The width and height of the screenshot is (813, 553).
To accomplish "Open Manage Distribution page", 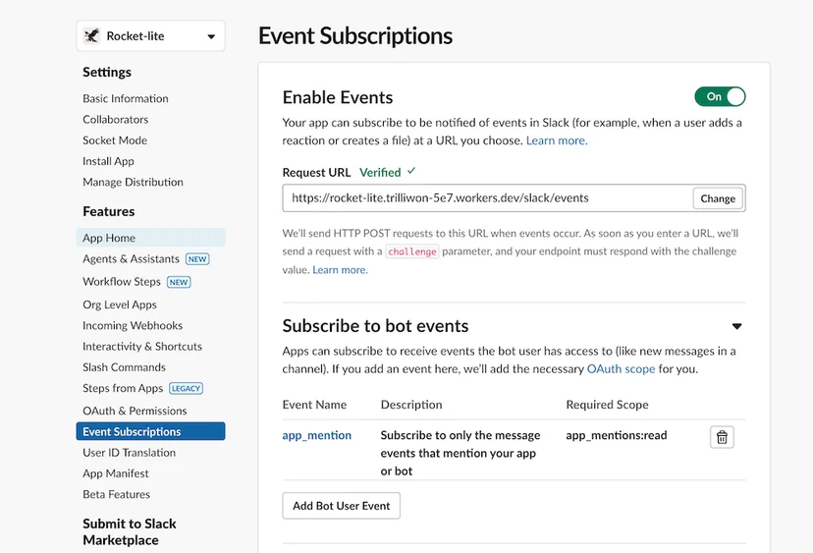I will [x=133, y=182].
